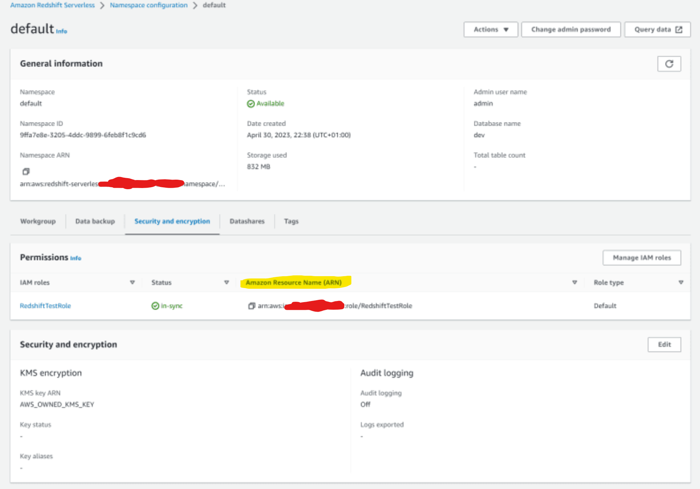Click the Manage IAM roles button

coord(642,258)
